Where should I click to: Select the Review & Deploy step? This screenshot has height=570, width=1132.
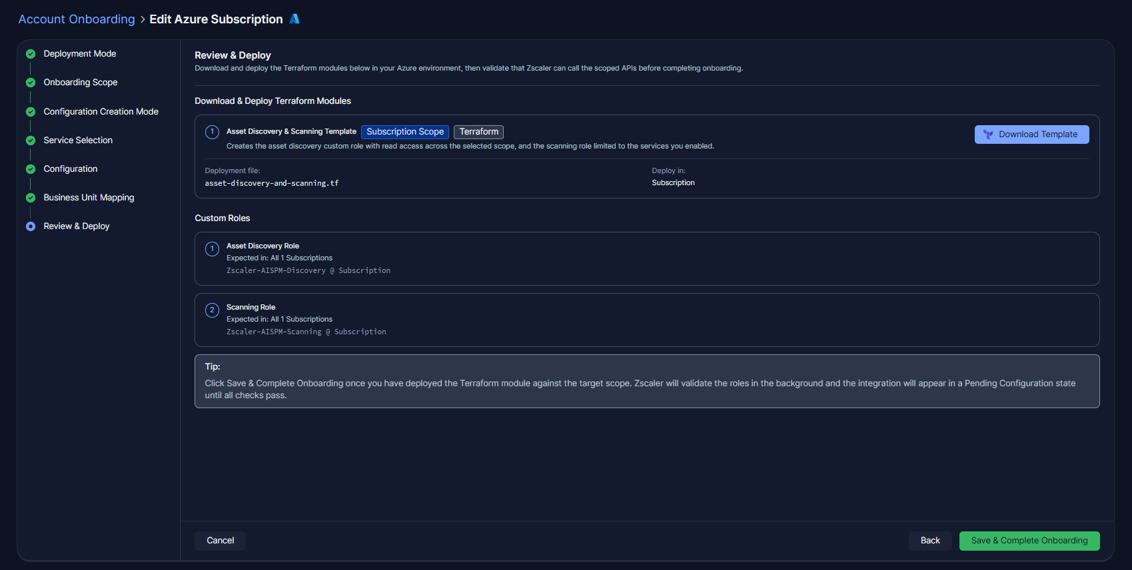pos(77,226)
